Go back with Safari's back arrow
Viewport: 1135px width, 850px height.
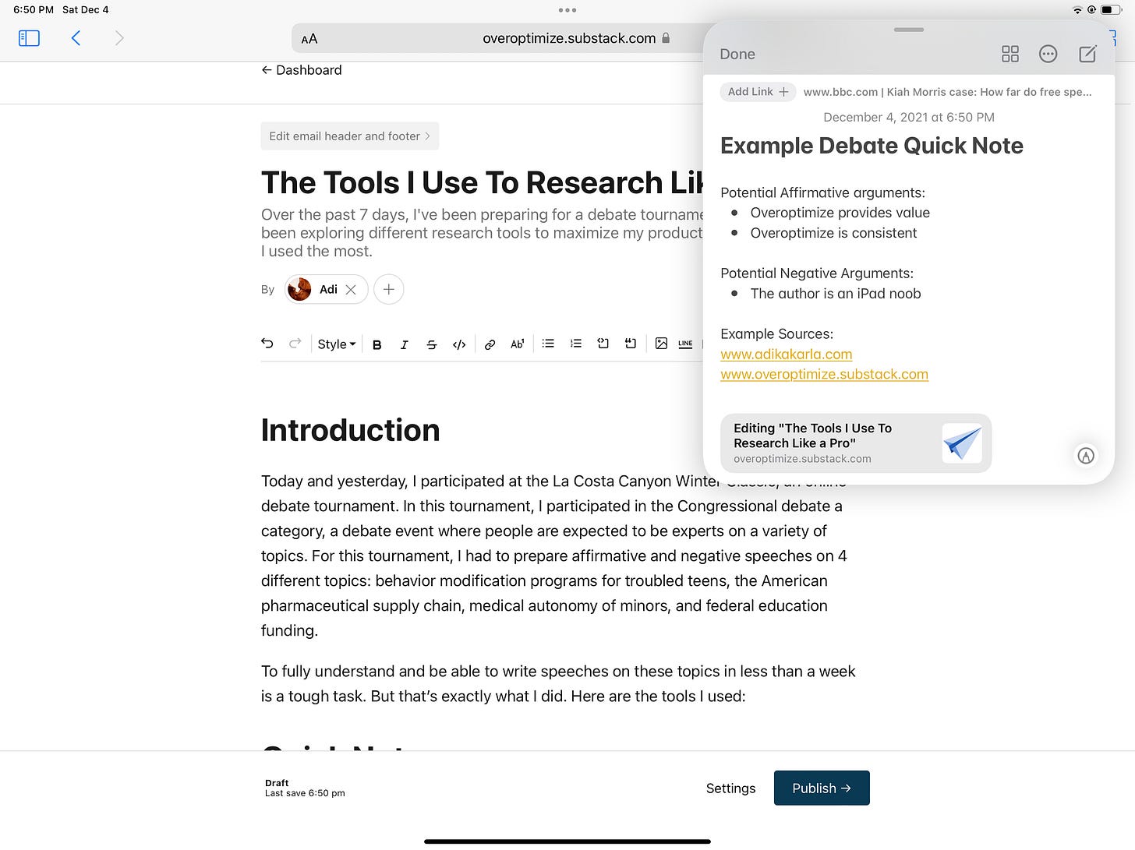pyautogui.click(x=76, y=38)
